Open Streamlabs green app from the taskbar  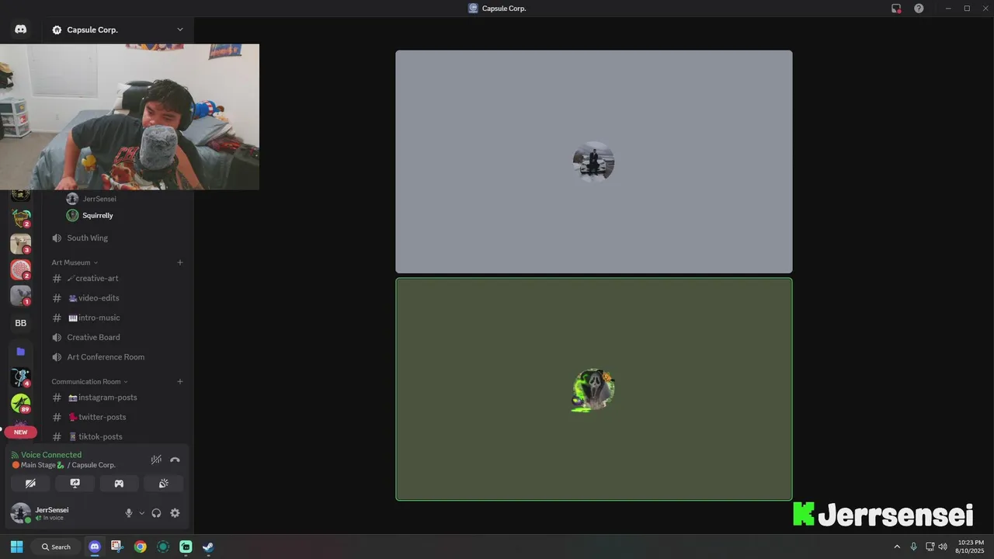pyautogui.click(x=186, y=547)
